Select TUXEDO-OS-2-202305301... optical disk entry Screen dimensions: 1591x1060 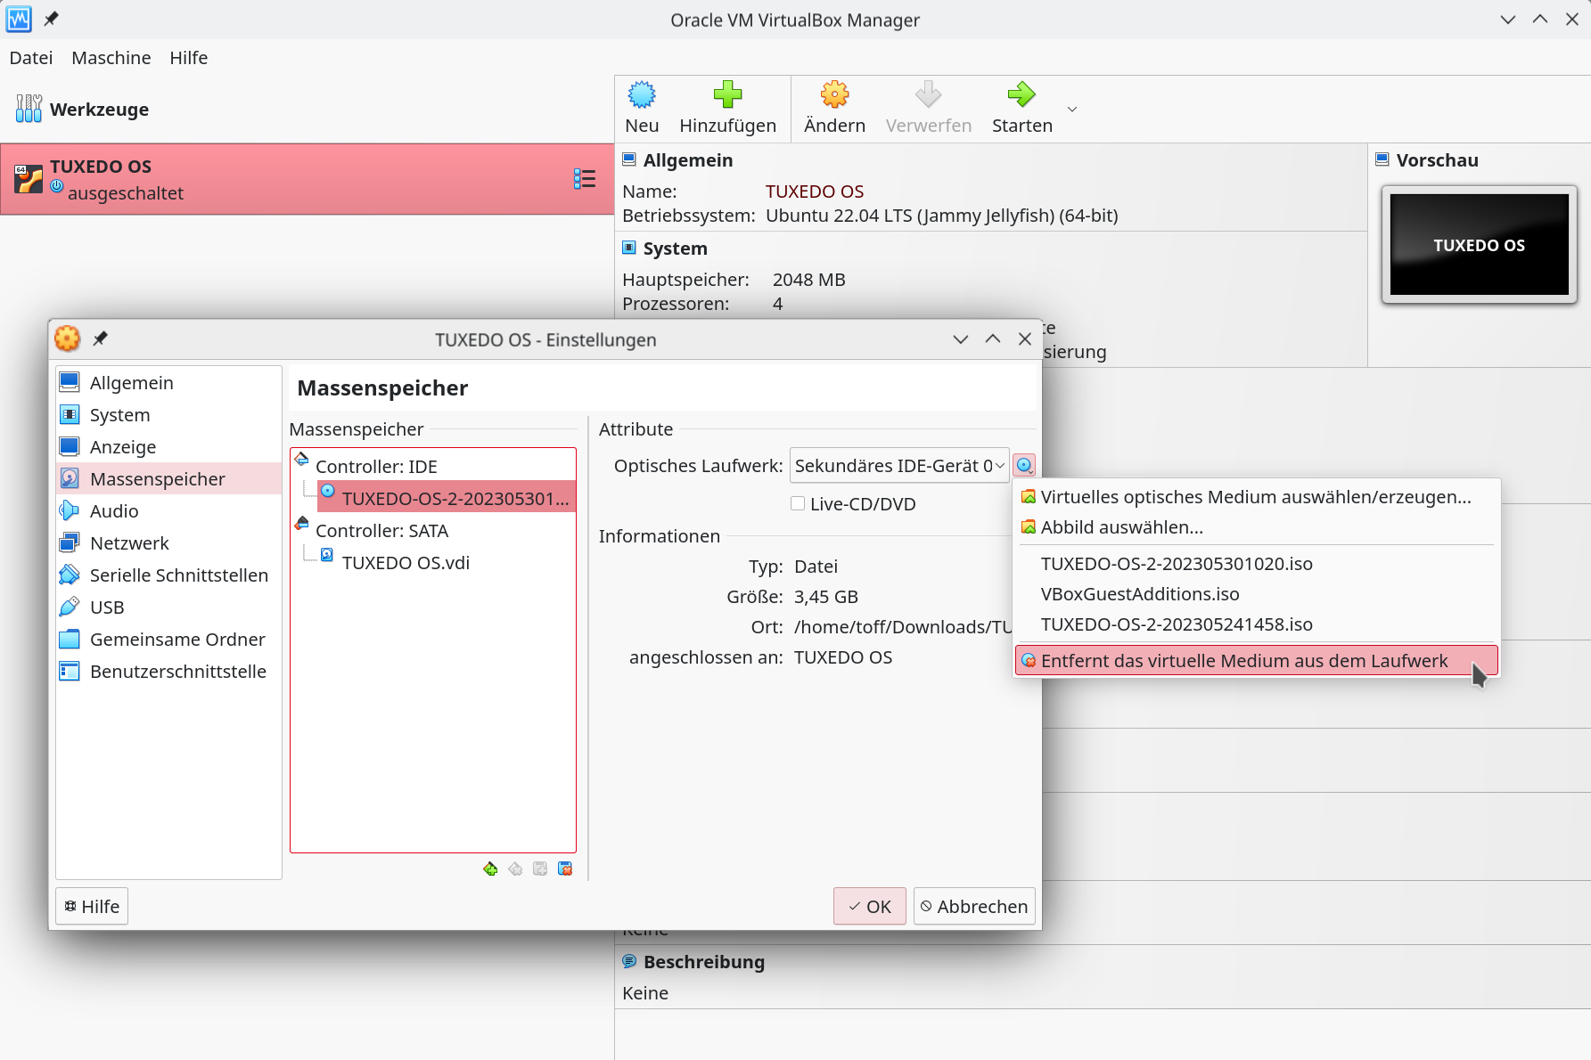click(447, 499)
